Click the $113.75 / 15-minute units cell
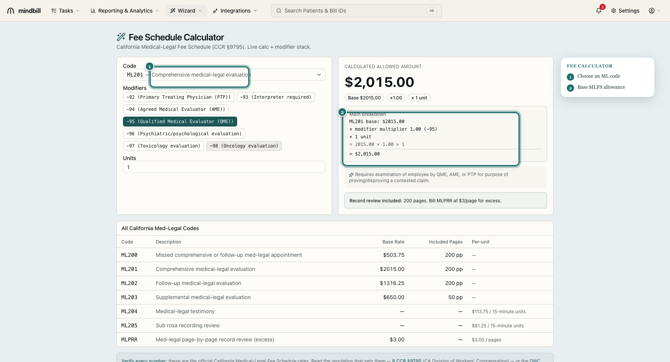 [499, 312]
